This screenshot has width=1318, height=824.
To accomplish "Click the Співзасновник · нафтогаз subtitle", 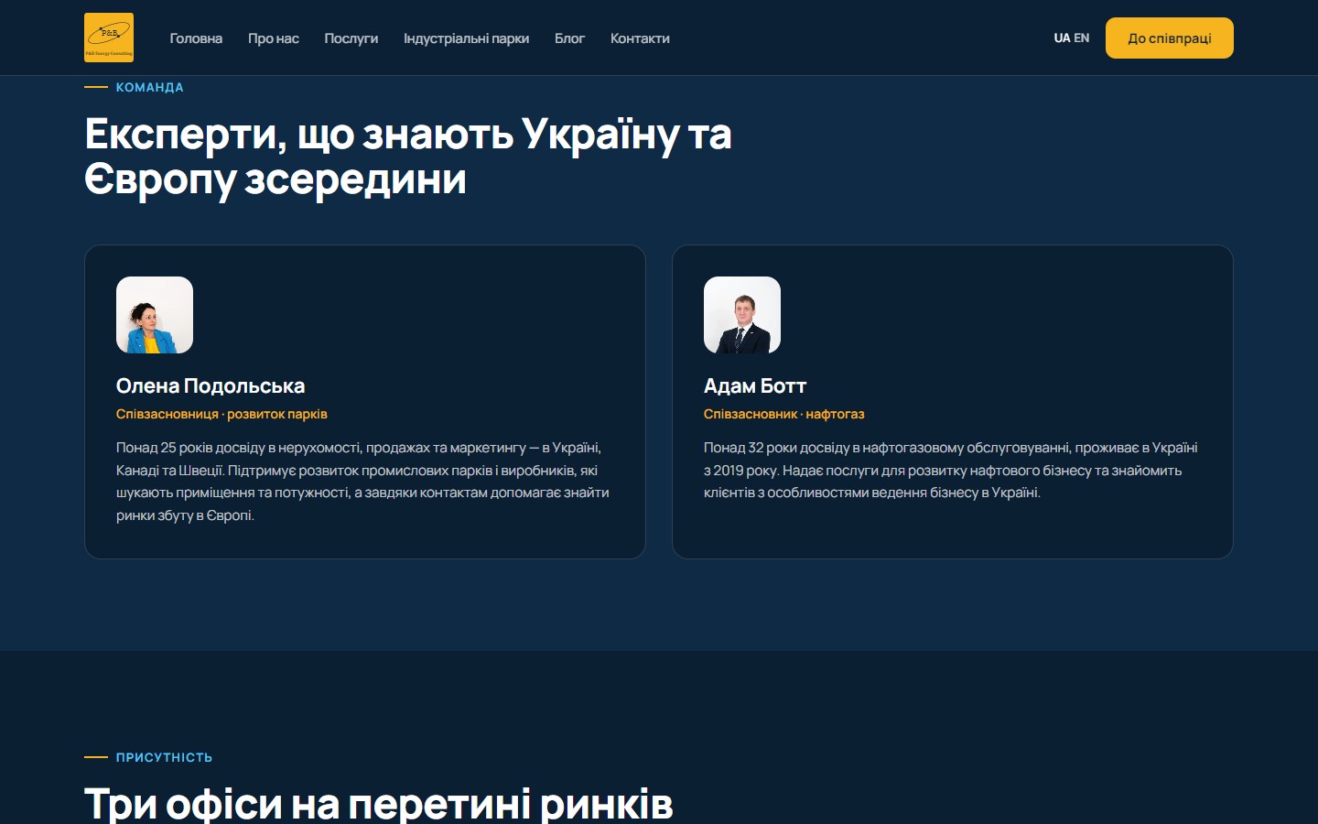I will pos(784,414).
